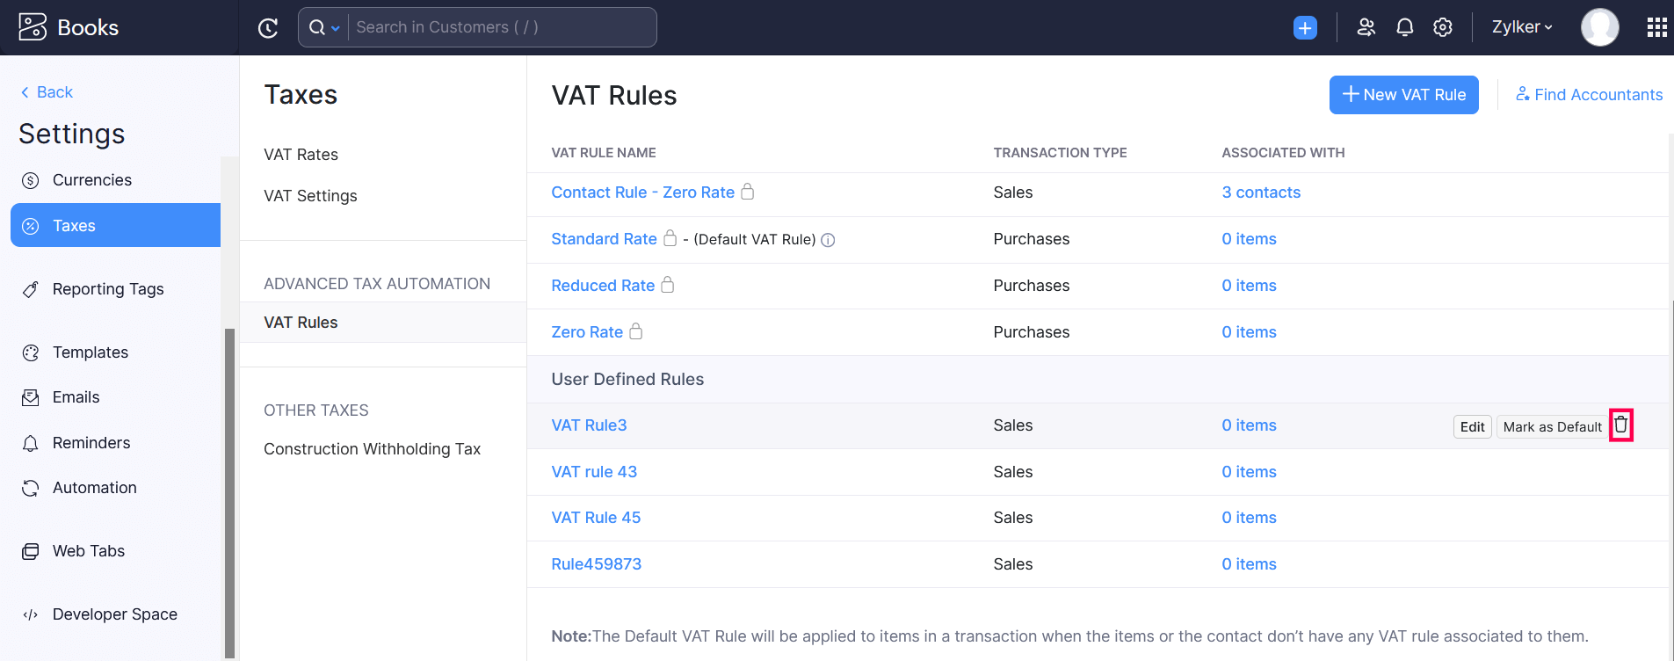
Task: Click the New VAT Rule button
Action: click(x=1403, y=94)
